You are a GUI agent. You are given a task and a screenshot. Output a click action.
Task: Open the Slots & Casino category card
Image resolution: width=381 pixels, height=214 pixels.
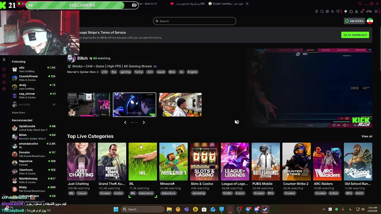click(204, 162)
